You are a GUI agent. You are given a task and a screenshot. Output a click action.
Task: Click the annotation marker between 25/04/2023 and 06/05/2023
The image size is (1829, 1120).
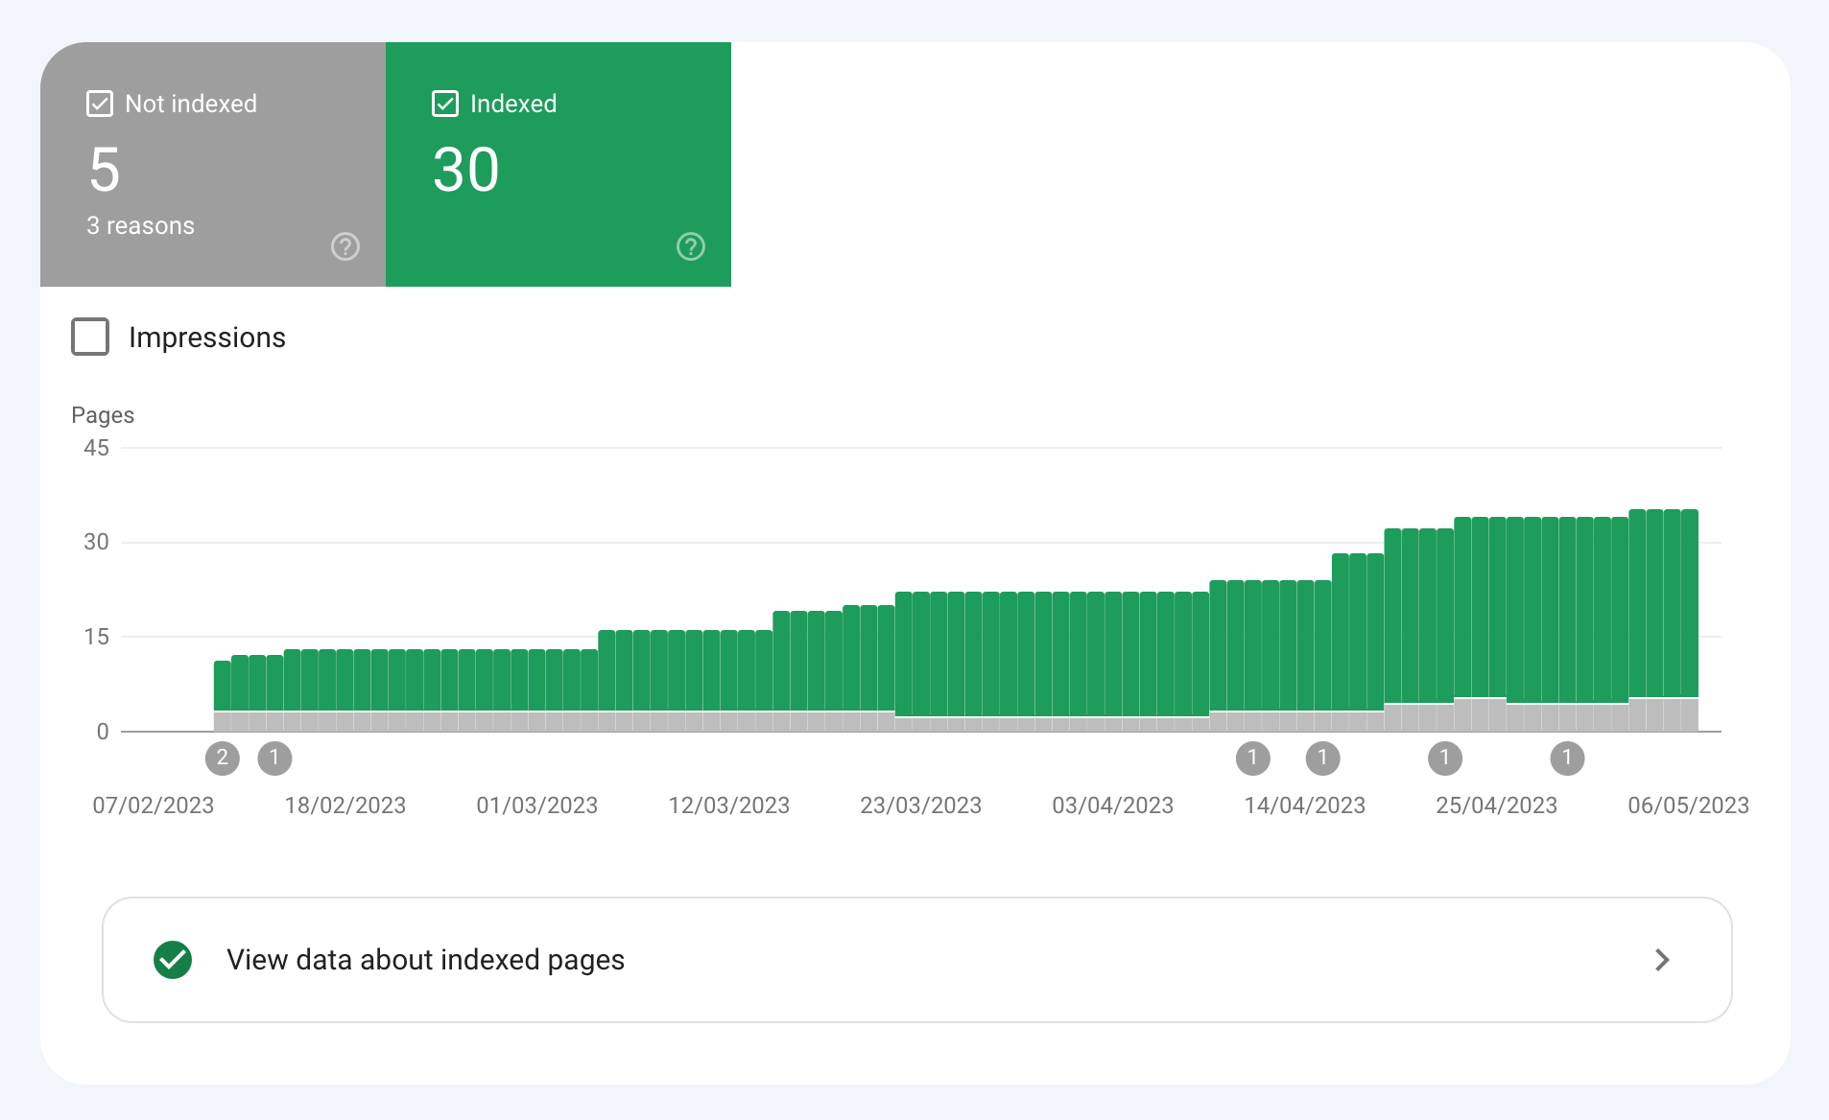(x=1567, y=758)
